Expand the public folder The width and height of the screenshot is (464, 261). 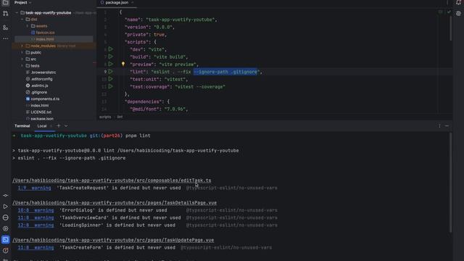pyautogui.click(x=22, y=52)
